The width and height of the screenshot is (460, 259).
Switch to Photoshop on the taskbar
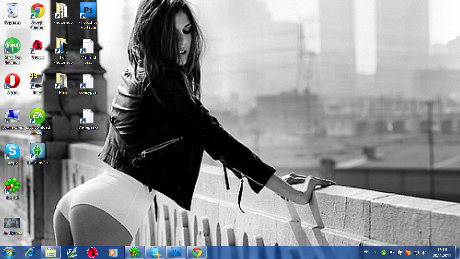pyautogui.click(x=176, y=252)
